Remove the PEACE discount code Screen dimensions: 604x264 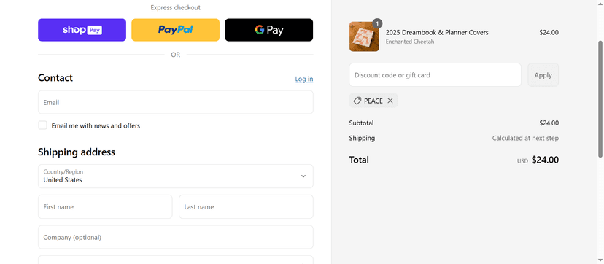click(x=390, y=101)
